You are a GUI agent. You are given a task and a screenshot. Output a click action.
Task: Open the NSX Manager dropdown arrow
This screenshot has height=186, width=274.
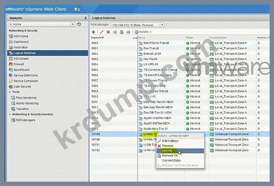162,25
